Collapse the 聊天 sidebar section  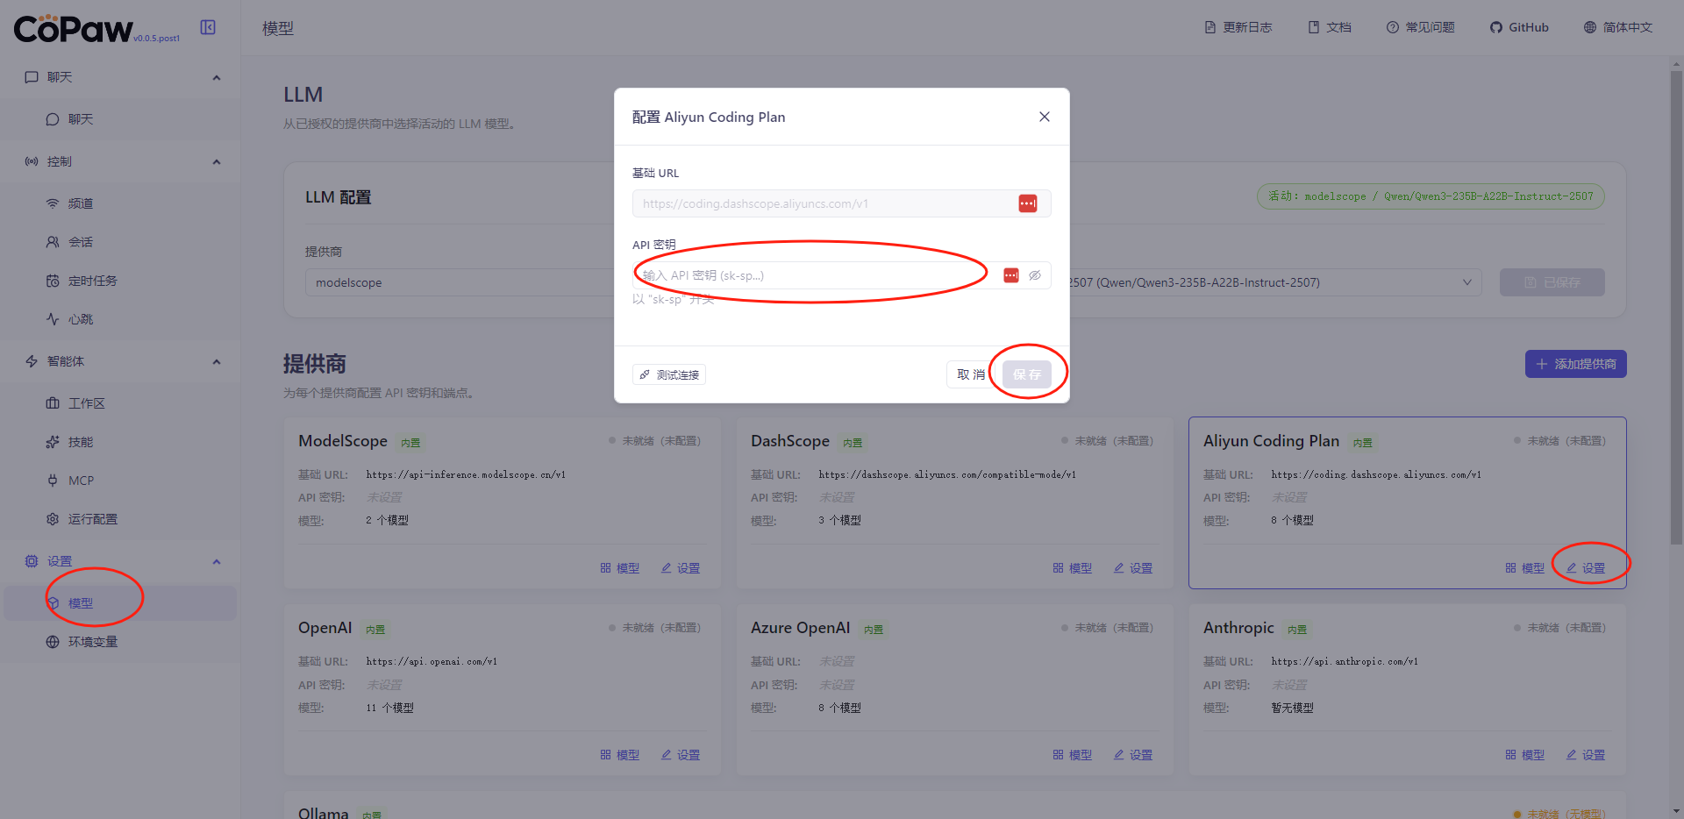coord(217,77)
